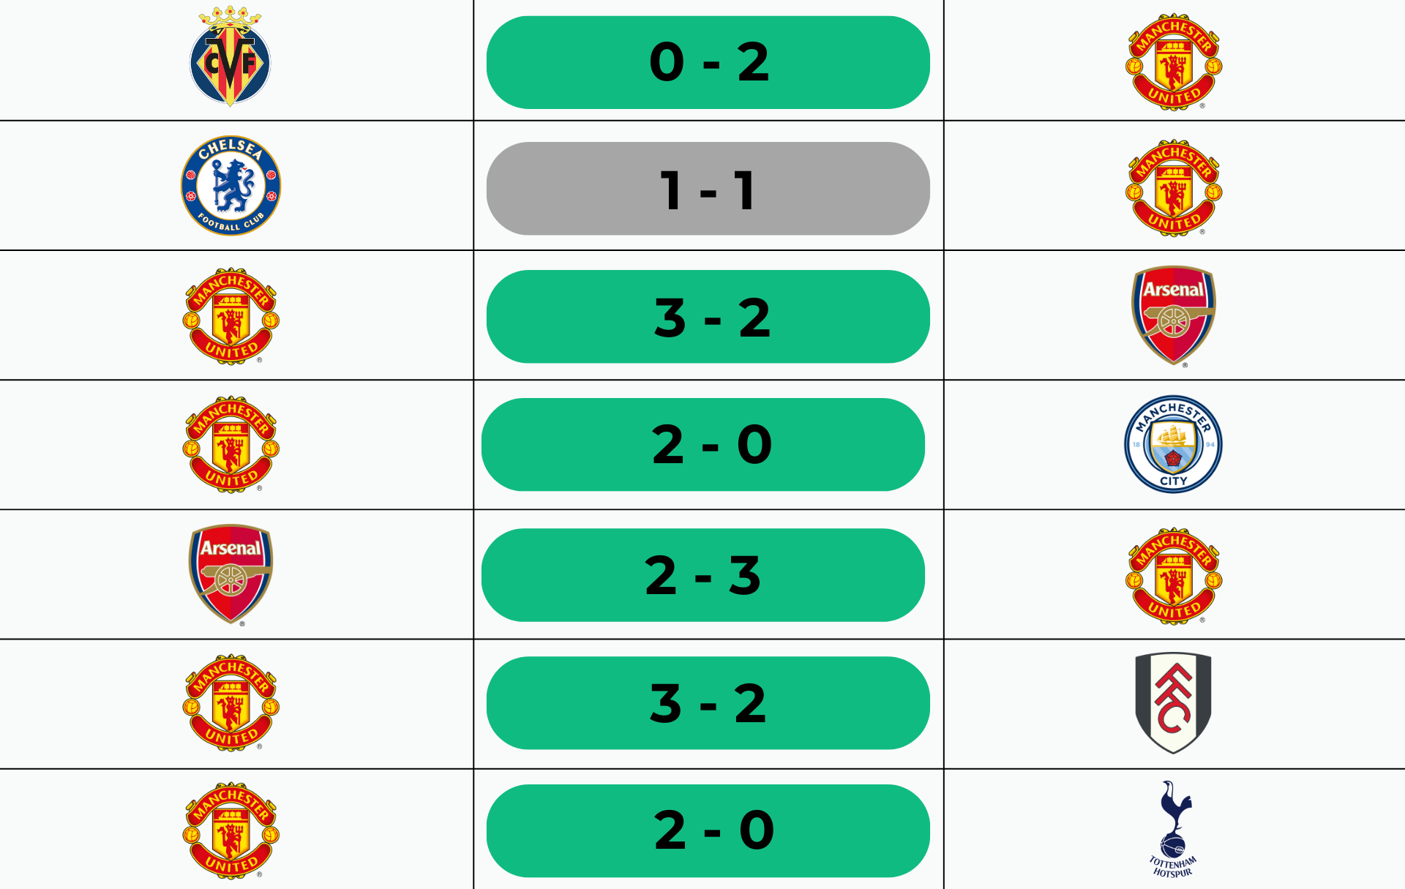
Task: Click the 2 - 0 score versus Tottenham
Action: pos(708,830)
